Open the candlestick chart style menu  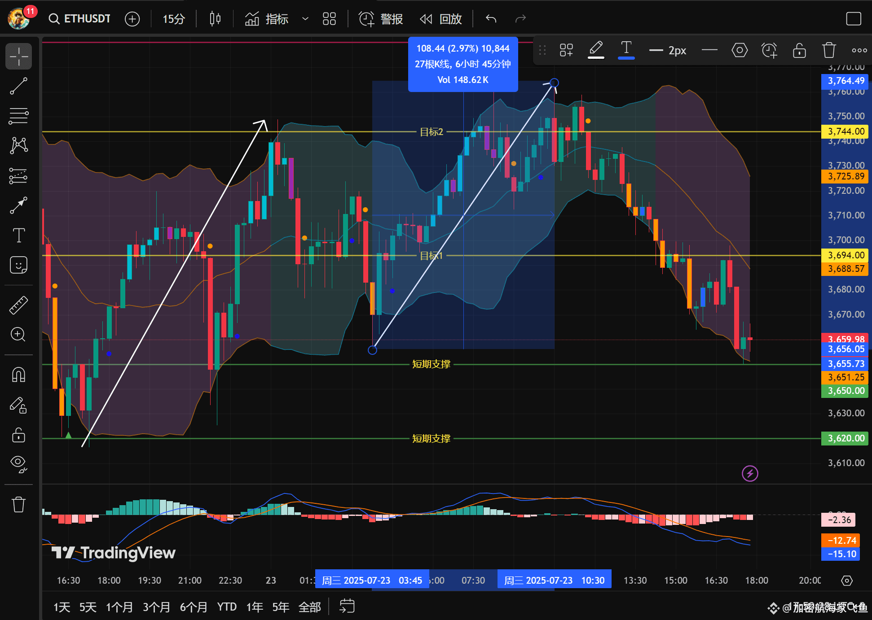point(215,19)
